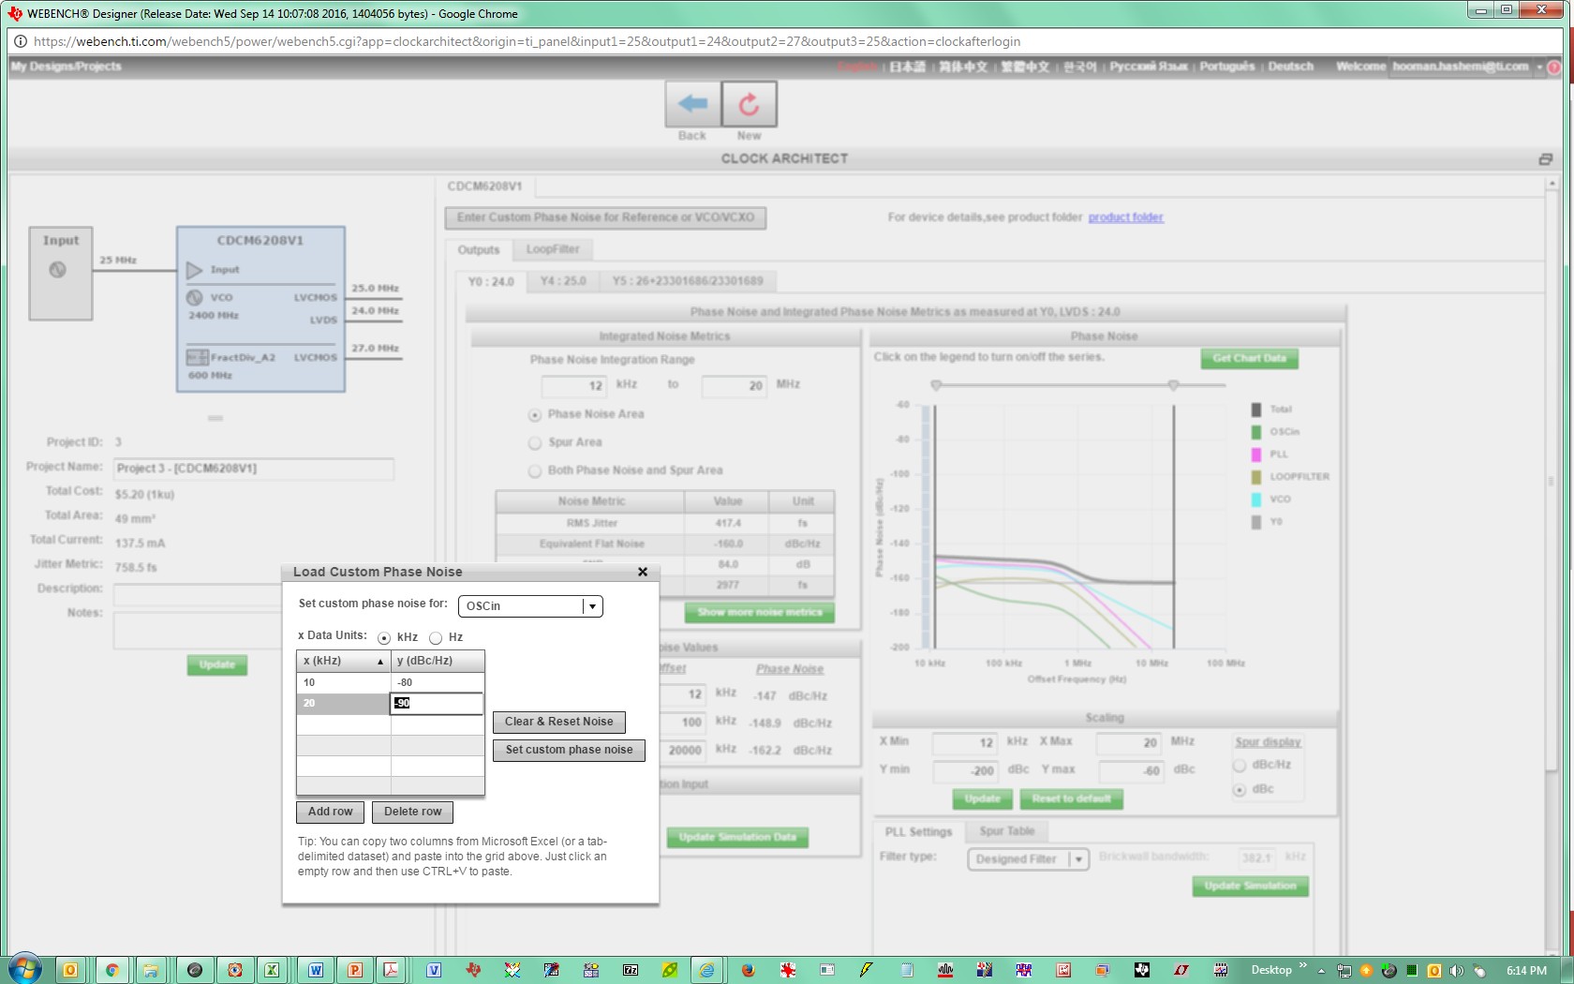
Task: Click Reset to default button
Action: (x=1071, y=798)
